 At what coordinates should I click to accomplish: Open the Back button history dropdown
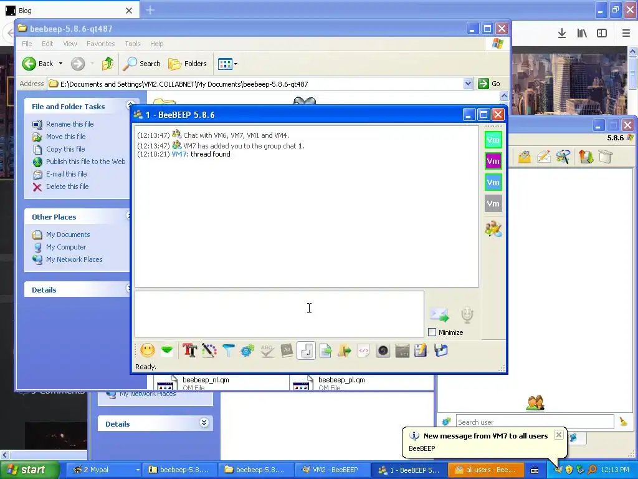tap(60, 64)
